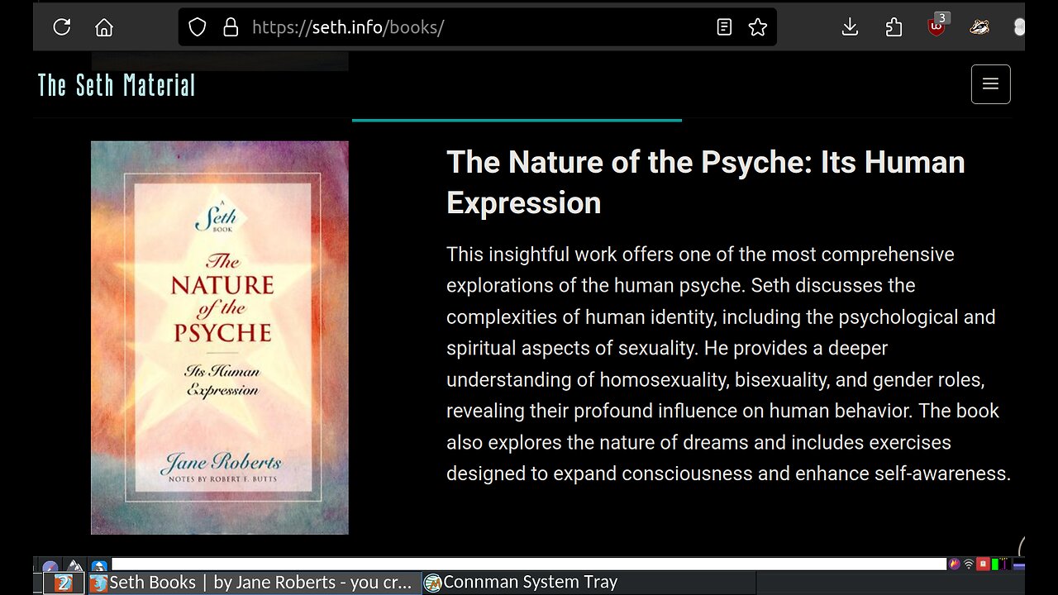Open the uBlock Origin extension popup

point(936,26)
